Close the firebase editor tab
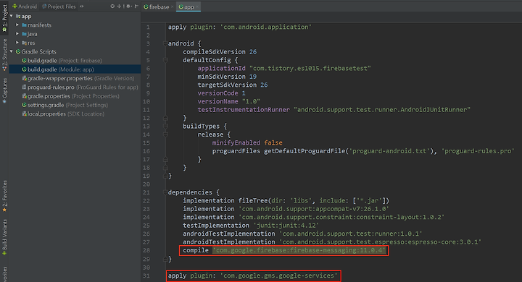Screen dimensions: 522x282 [x=172, y=7]
